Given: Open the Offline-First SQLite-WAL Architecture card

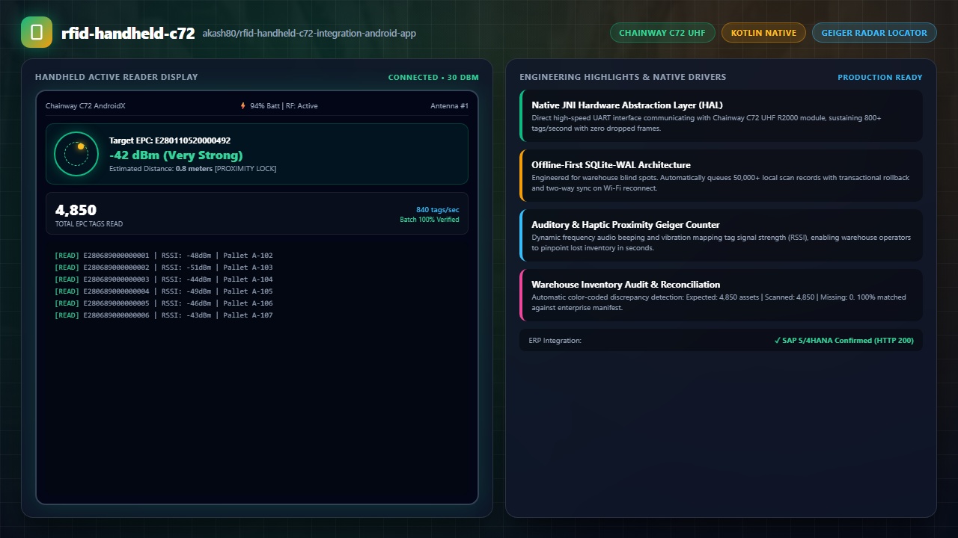Looking at the screenshot, I should pos(721,176).
